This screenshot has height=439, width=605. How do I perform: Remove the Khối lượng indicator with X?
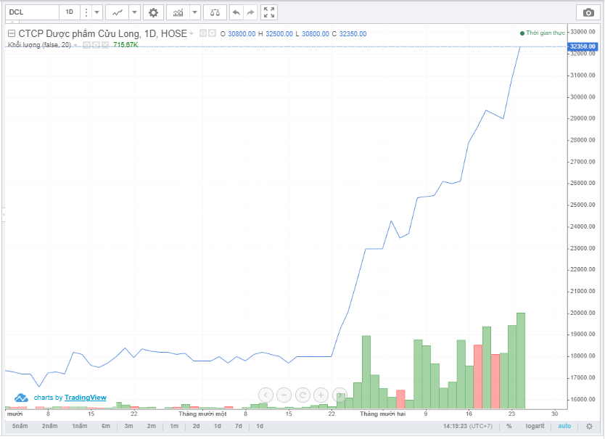coord(105,45)
